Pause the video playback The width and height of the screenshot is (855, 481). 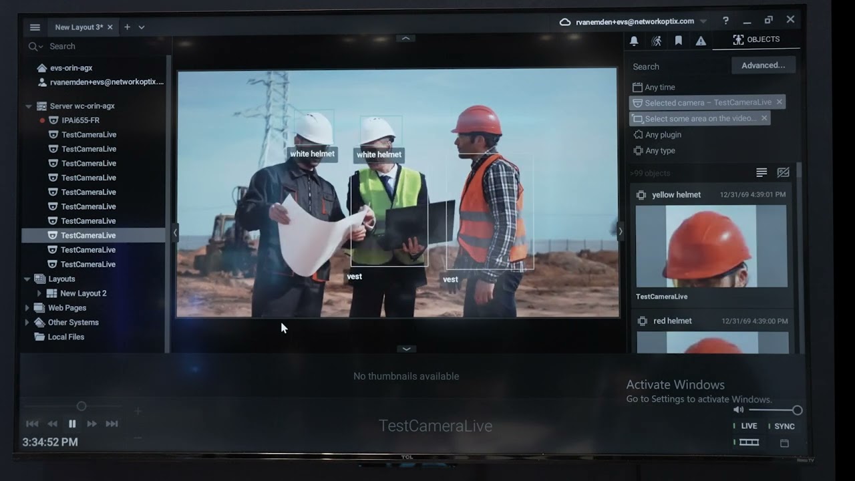[72, 424]
